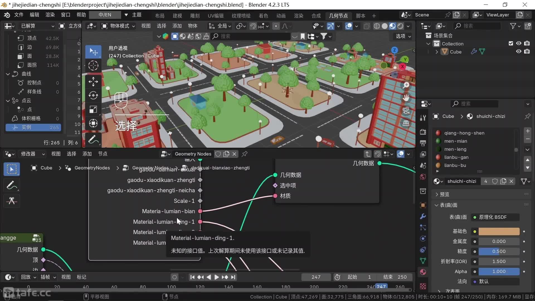This screenshot has width=535, height=301.
Task: Click the 基础色 base color swatch
Action: tap(499, 231)
